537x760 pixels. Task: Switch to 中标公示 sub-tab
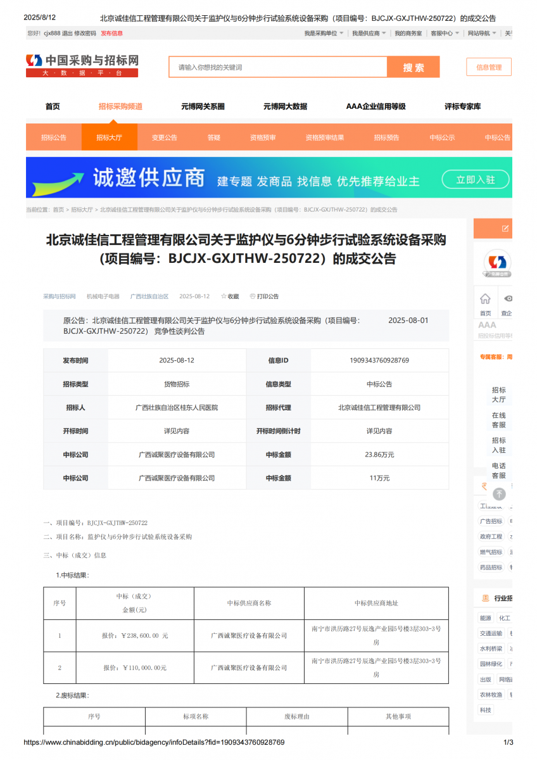tap(442, 137)
